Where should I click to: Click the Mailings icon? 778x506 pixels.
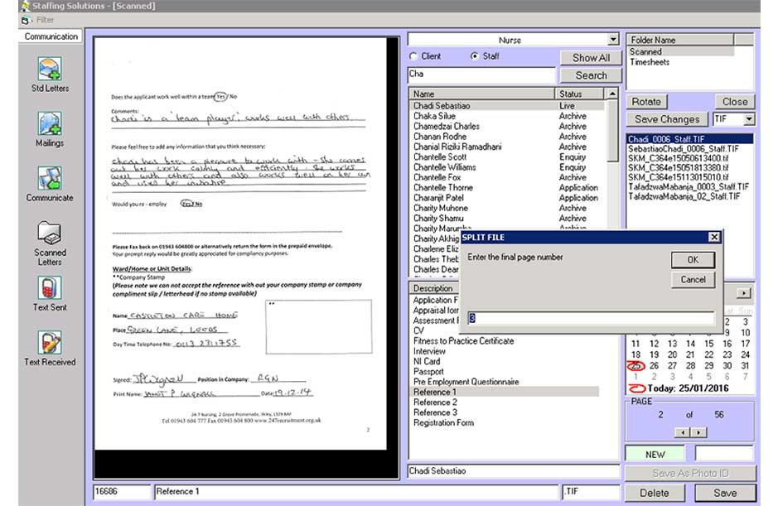[x=50, y=124]
